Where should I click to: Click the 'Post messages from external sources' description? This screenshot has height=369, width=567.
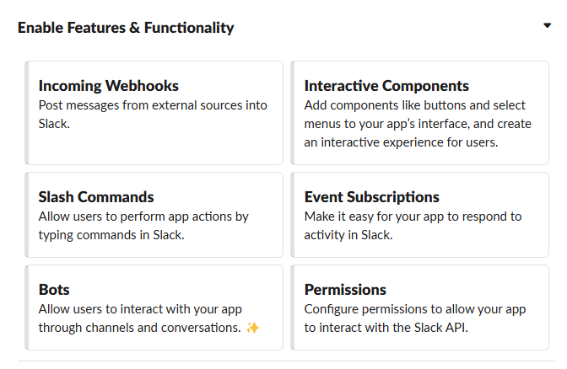click(153, 115)
